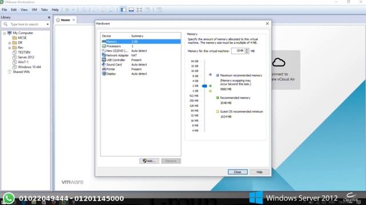Viewport: 366px width, 205px height.
Task: Enter full screen mode via toolbar icon
Action: [x=140, y=10]
